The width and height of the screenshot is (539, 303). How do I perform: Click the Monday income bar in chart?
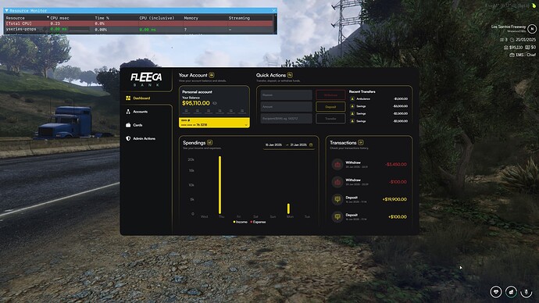(288, 209)
